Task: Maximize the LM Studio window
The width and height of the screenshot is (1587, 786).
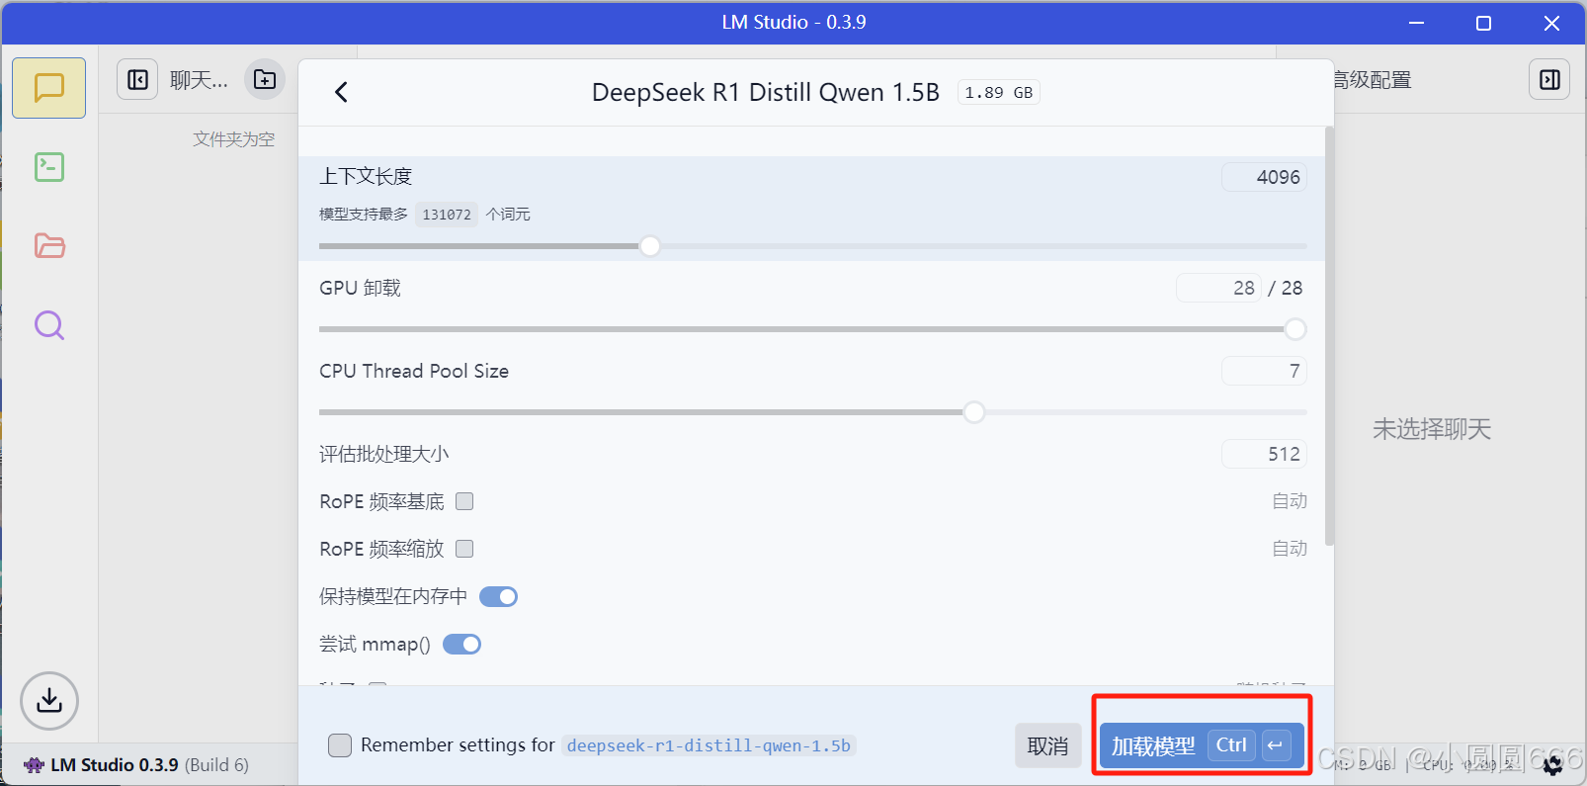Action: point(1483,23)
